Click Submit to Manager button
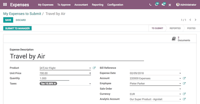This screenshot has width=200, height=104. click(17, 28)
